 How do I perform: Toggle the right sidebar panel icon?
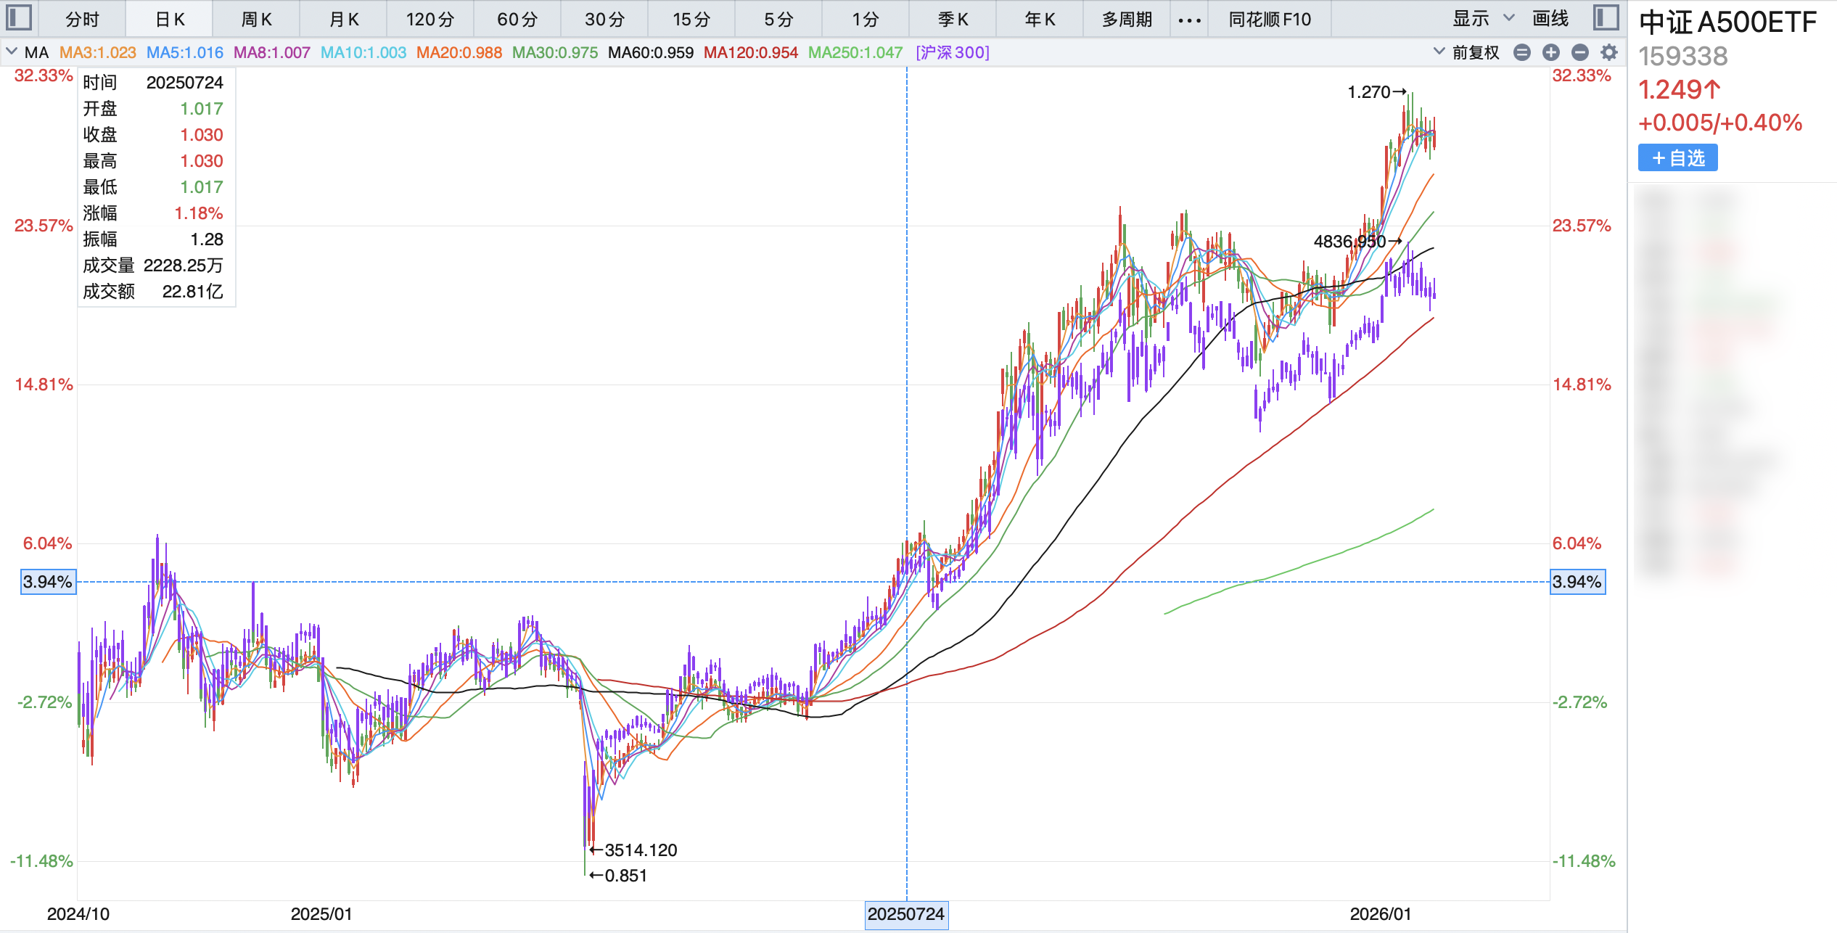tap(1606, 17)
